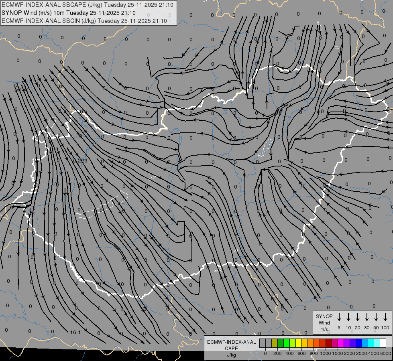Click the 5 m/s wind arrow in legend
The image size is (393, 361).
pyautogui.click(x=339, y=317)
